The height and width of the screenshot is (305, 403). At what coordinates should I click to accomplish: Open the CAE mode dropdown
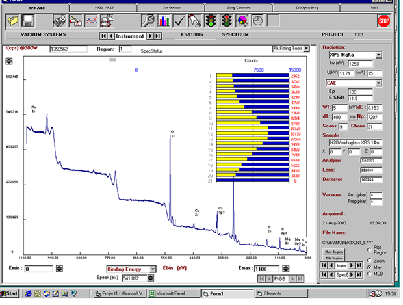[x=378, y=83]
